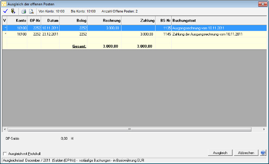The image size is (269, 164).
Task: Click the app icon in the title bar
Action: coord(4,4)
